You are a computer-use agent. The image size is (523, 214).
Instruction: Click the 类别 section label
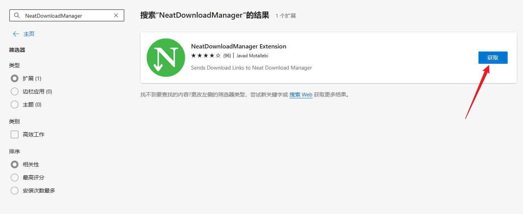[x=15, y=121]
